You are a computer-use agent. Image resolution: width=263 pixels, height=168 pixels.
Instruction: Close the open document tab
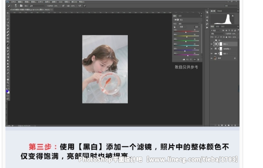point(52,10)
